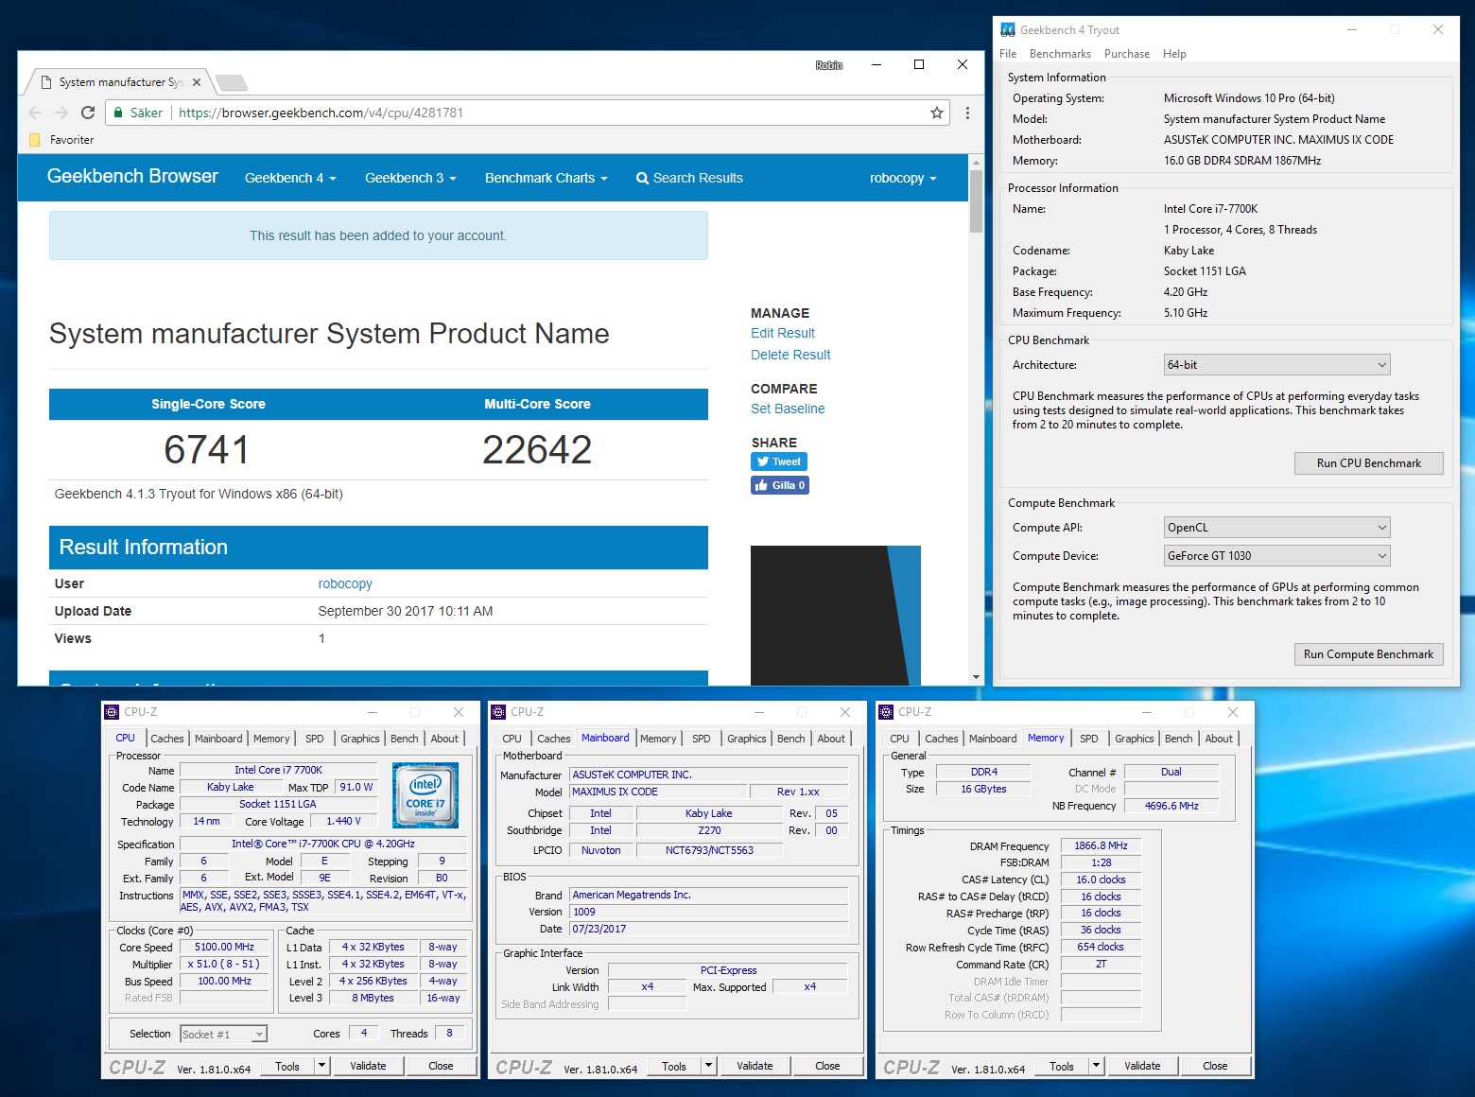
Task: Click Validate in CPU-Z CPU window
Action: pos(368,1066)
